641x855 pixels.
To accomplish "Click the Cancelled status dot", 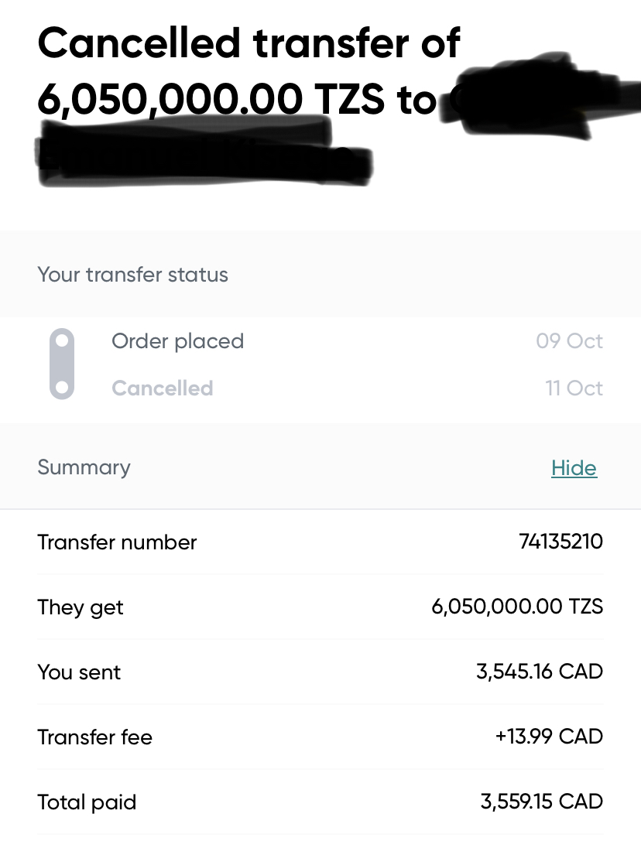I will pyautogui.click(x=62, y=387).
